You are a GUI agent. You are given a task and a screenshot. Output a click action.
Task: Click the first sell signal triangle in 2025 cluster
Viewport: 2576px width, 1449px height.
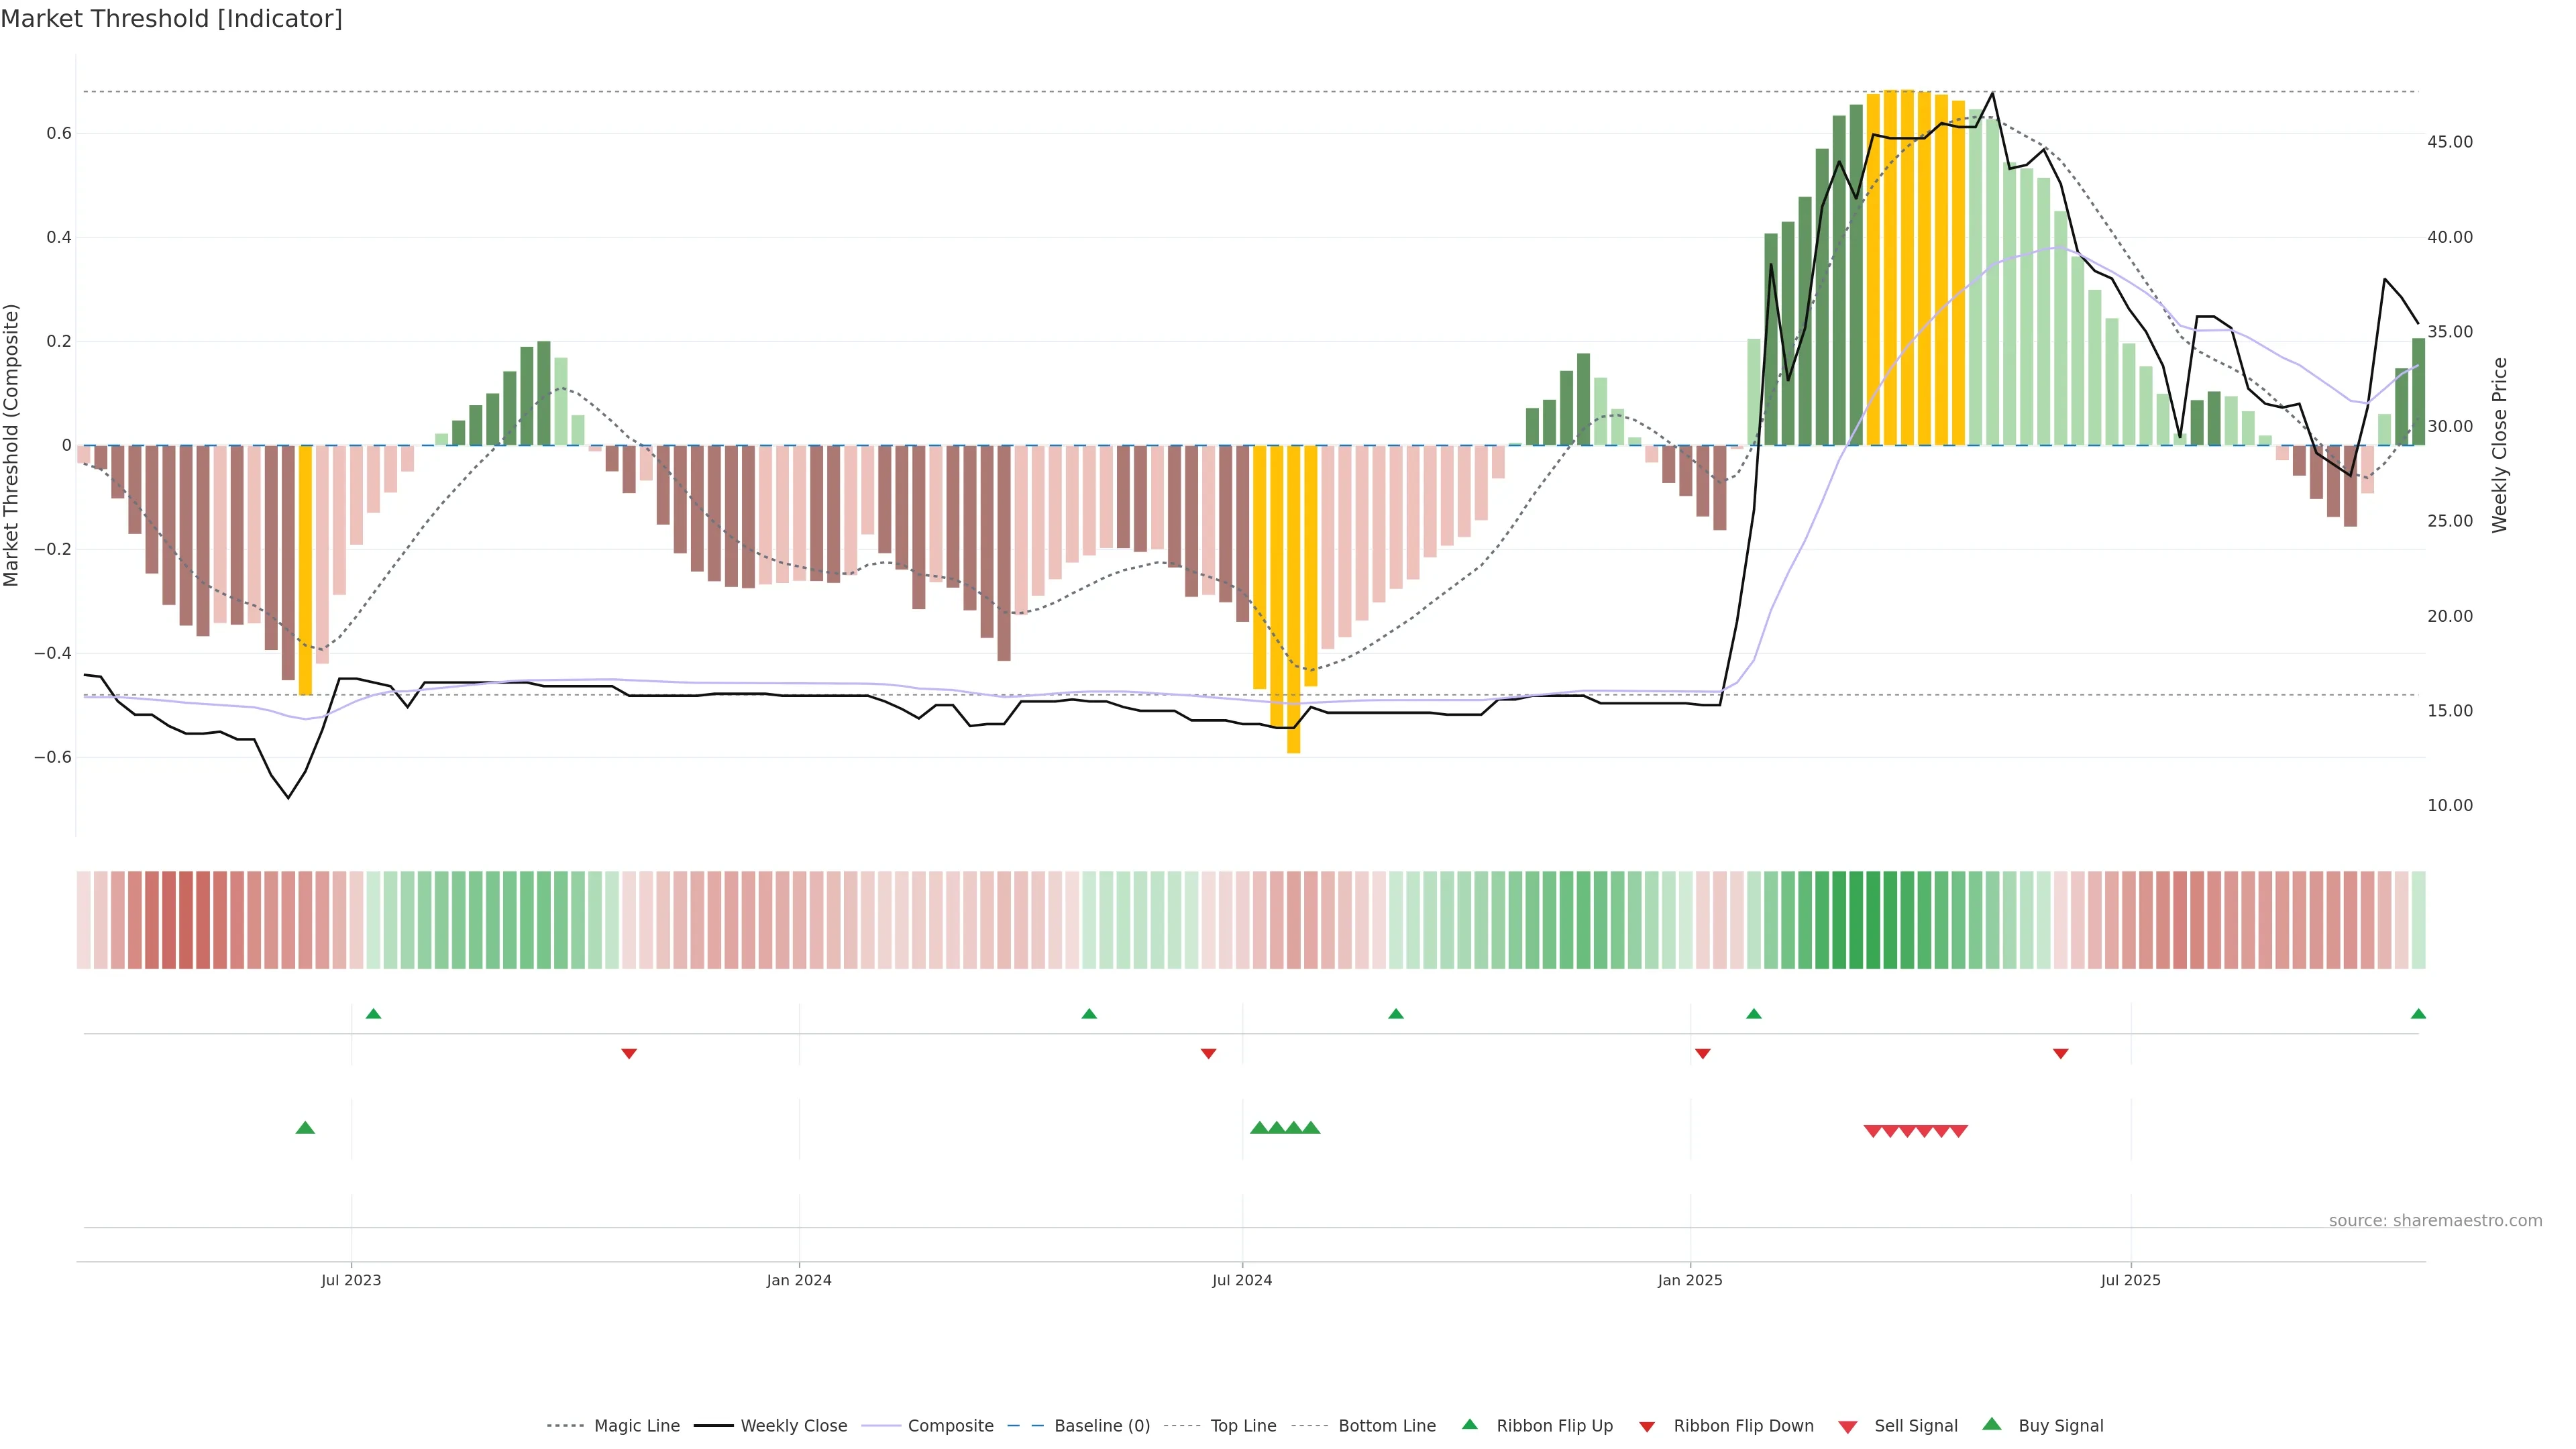pyautogui.click(x=1873, y=1131)
